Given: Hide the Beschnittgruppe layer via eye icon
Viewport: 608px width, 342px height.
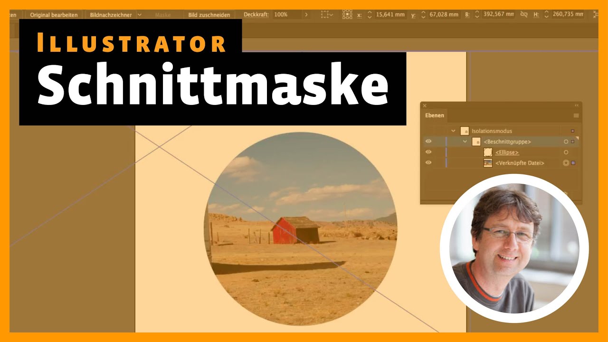Looking at the screenshot, I should [428, 141].
